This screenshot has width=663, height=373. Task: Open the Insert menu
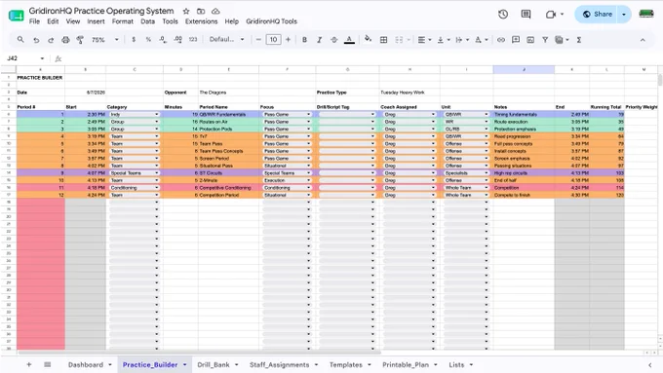click(x=96, y=21)
